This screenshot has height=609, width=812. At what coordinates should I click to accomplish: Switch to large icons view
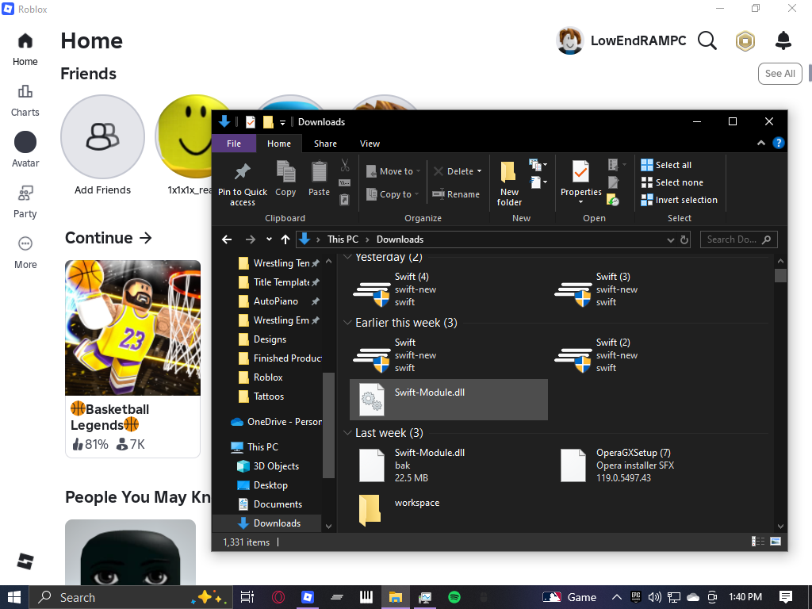click(776, 542)
